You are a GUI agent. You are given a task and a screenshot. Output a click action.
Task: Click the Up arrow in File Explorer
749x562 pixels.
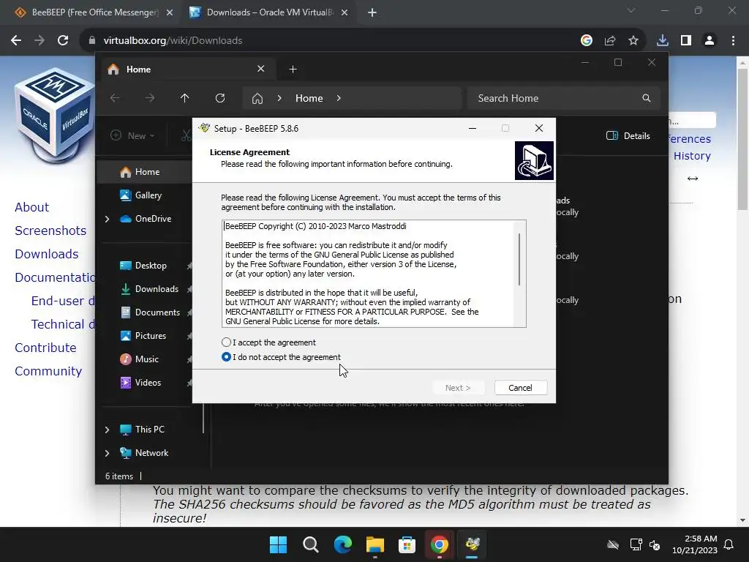click(185, 98)
